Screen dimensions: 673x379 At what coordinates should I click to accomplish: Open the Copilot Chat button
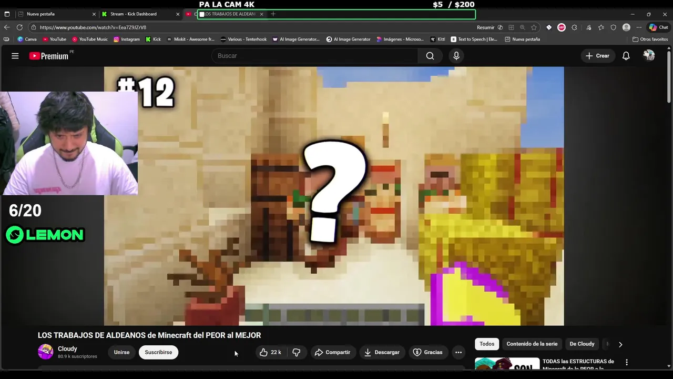658,27
